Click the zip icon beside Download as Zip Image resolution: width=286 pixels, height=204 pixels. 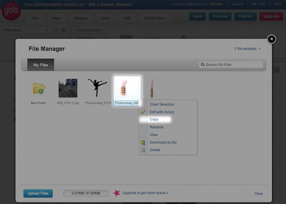pos(143,143)
